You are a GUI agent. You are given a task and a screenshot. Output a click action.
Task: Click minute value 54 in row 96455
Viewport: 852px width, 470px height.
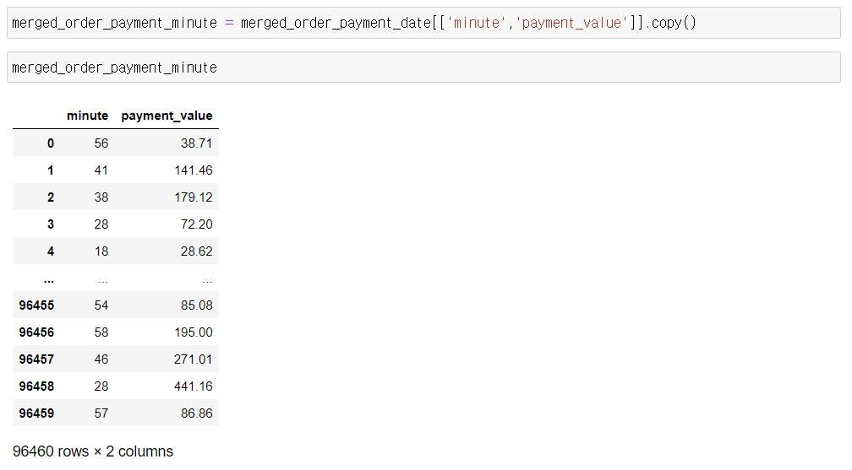101,305
